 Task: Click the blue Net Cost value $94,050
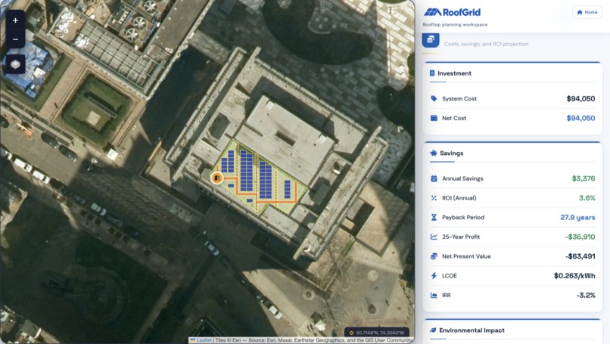pos(580,118)
